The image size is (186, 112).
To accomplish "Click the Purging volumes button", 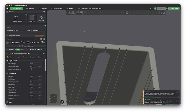I will coord(39,36).
